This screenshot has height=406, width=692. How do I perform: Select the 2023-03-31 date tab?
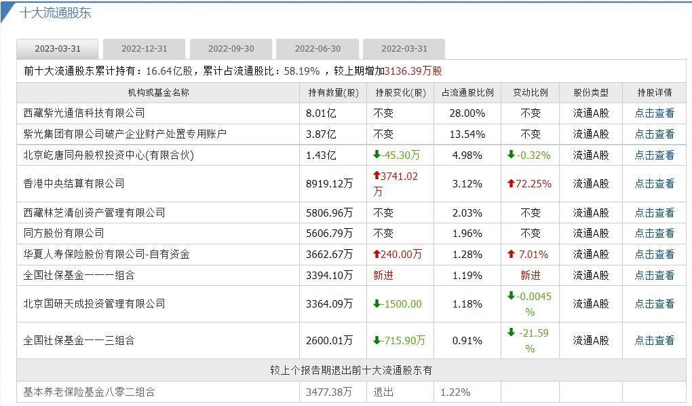click(56, 48)
